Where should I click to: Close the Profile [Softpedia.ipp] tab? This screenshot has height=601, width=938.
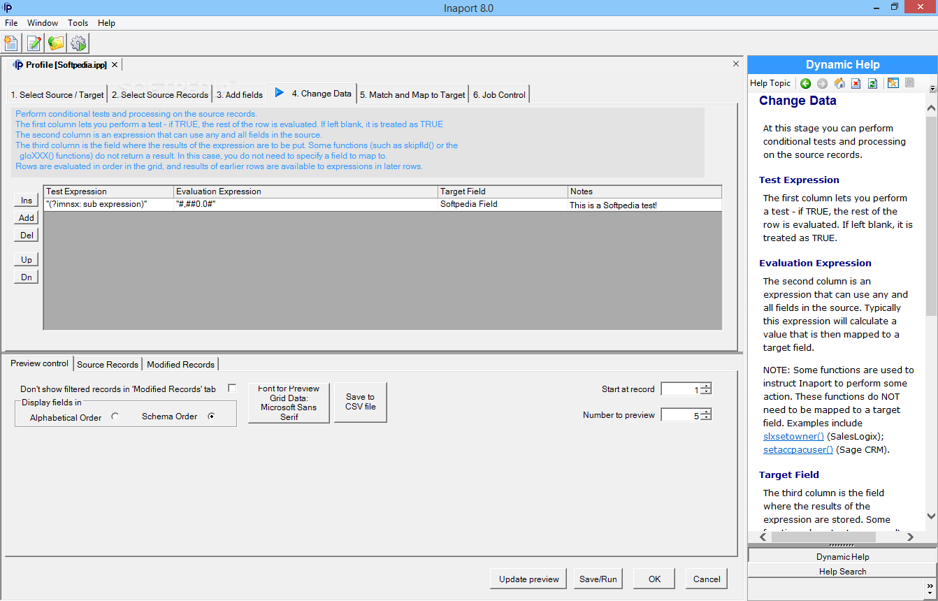115,64
